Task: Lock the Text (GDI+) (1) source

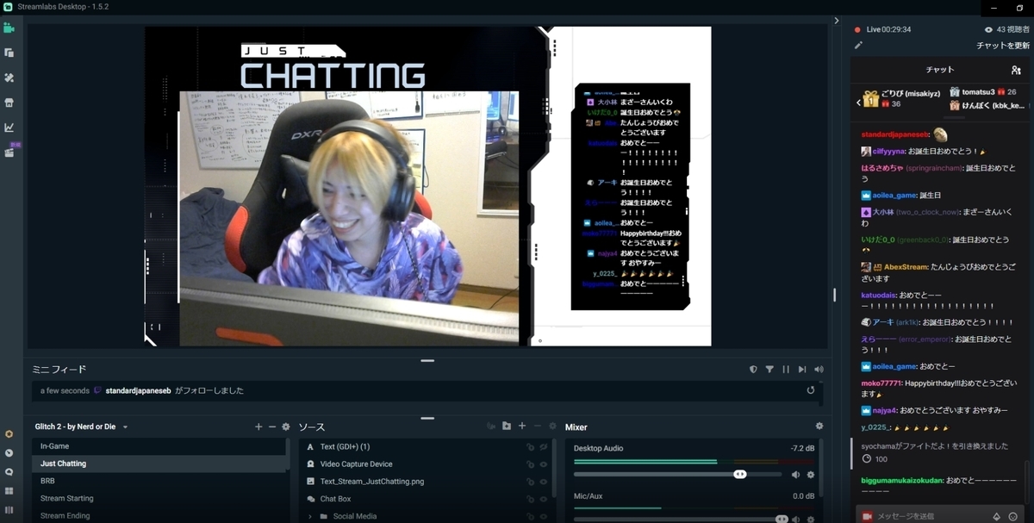Action: pyautogui.click(x=531, y=446)
